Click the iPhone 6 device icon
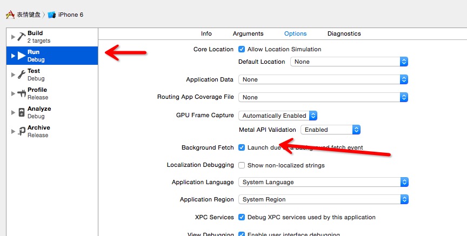 point(51,15)
